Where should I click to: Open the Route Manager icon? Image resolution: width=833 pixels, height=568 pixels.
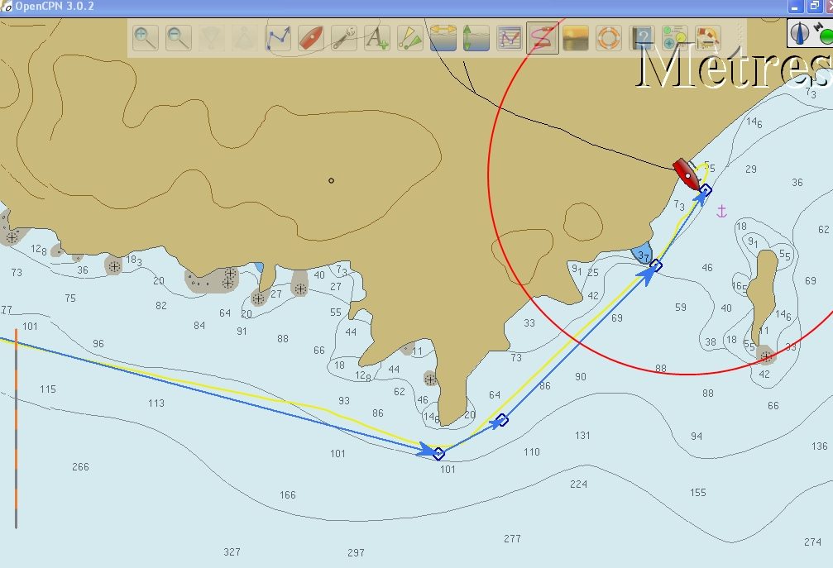pos(510,38)
